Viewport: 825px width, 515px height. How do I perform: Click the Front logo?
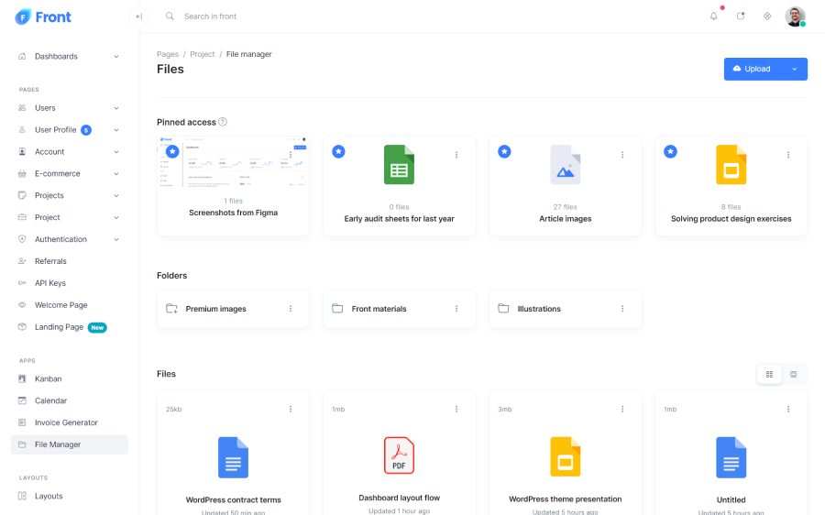(43, 16)
